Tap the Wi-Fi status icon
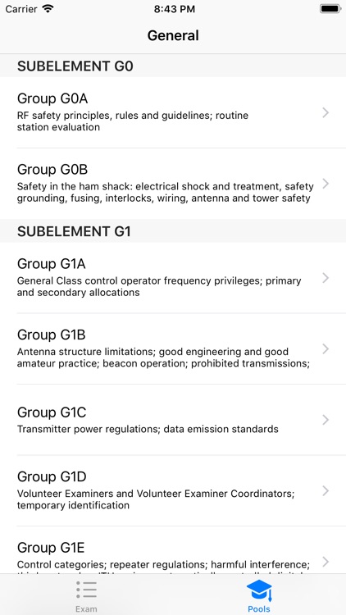The image size is (346, 615). [48, 9]
